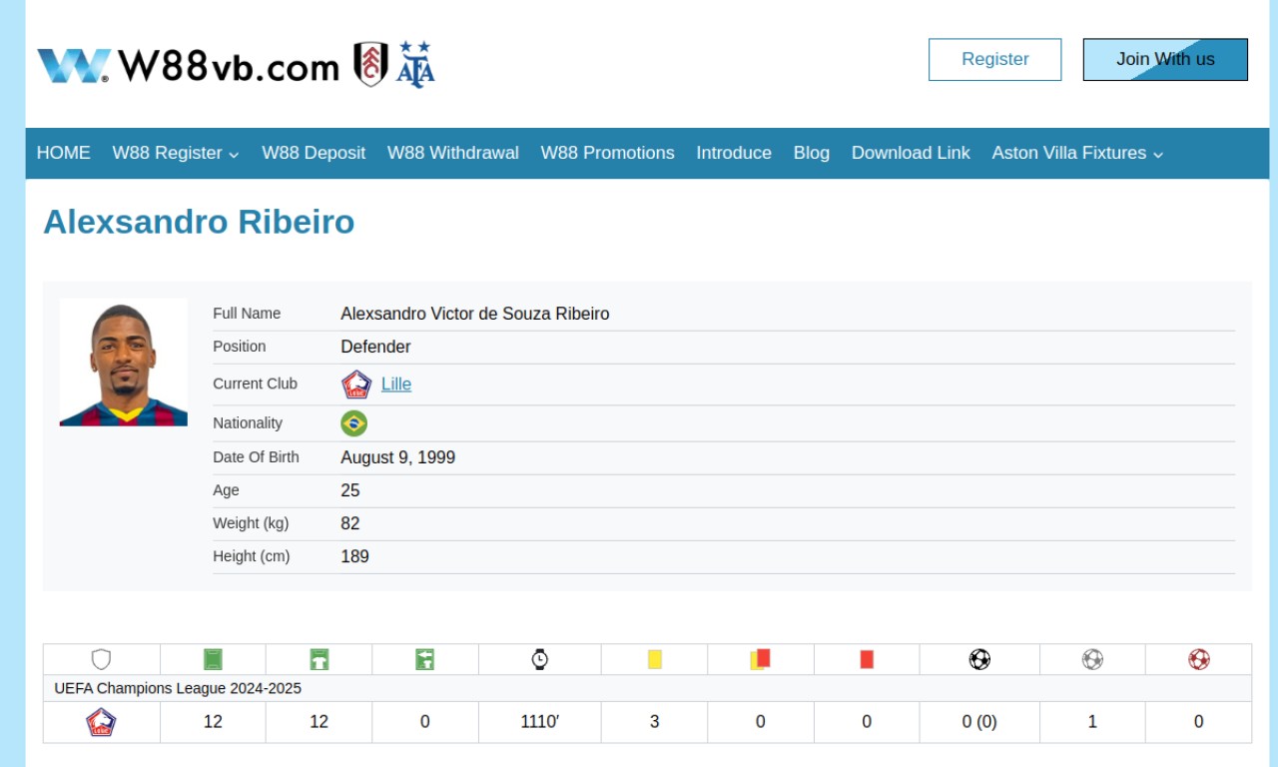Expand the W88 Register menu chevron
Screen dimensions: 1278x767
[x=234, y=155]
